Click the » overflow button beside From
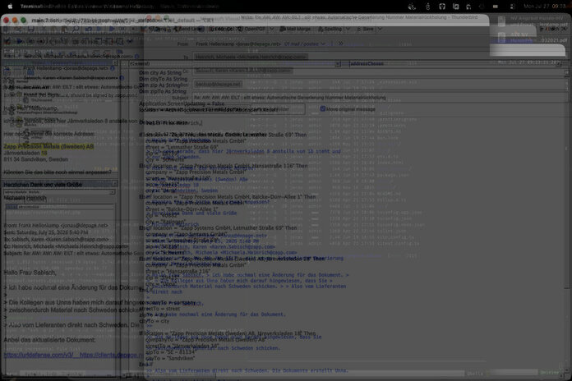This screenshot has height=381, width=572. click(x=340, y=44)
